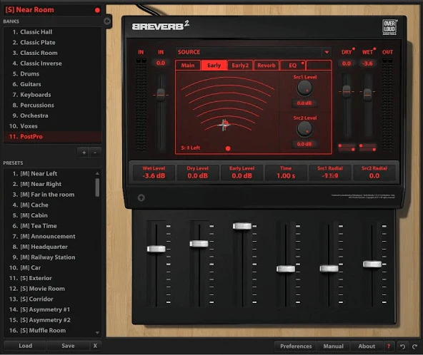Select the PostPro bank
Screen dimensions: 423x355
52,136
